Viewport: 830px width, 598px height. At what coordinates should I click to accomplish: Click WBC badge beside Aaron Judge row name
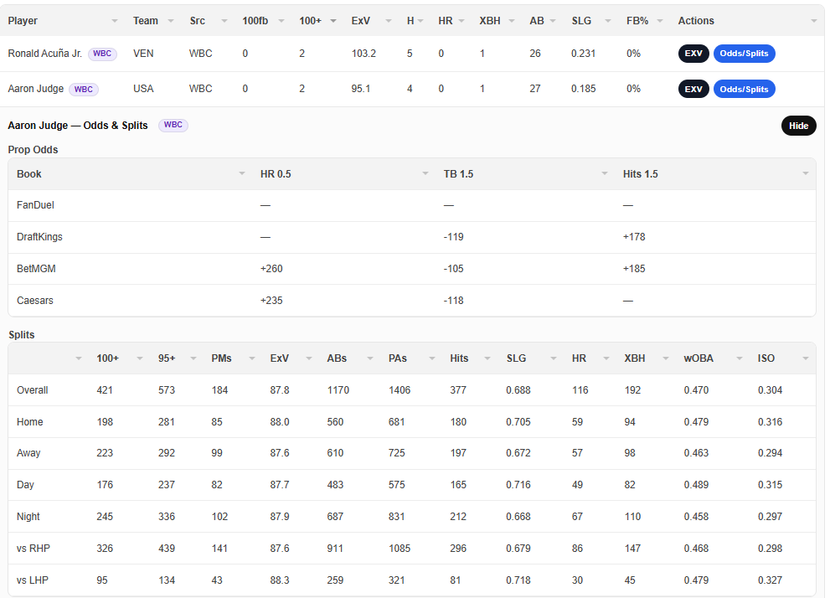(x=84, y=89)
